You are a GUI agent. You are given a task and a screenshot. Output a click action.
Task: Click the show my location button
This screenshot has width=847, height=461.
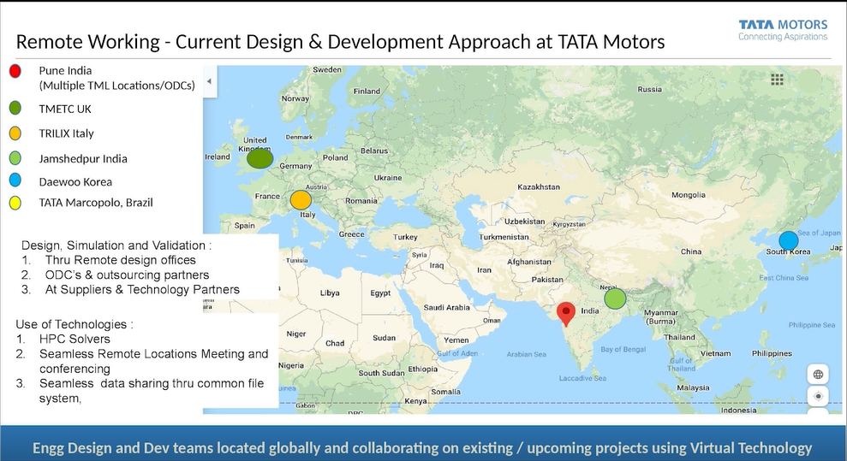click(x=818, y=396)
